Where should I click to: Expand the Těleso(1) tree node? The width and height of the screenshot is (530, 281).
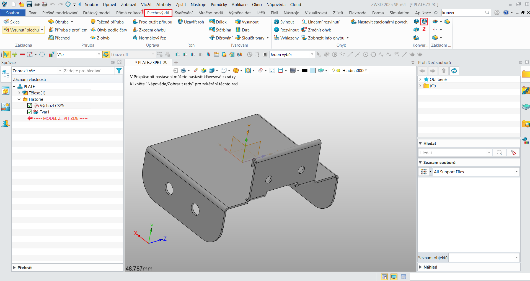(19, 93)
